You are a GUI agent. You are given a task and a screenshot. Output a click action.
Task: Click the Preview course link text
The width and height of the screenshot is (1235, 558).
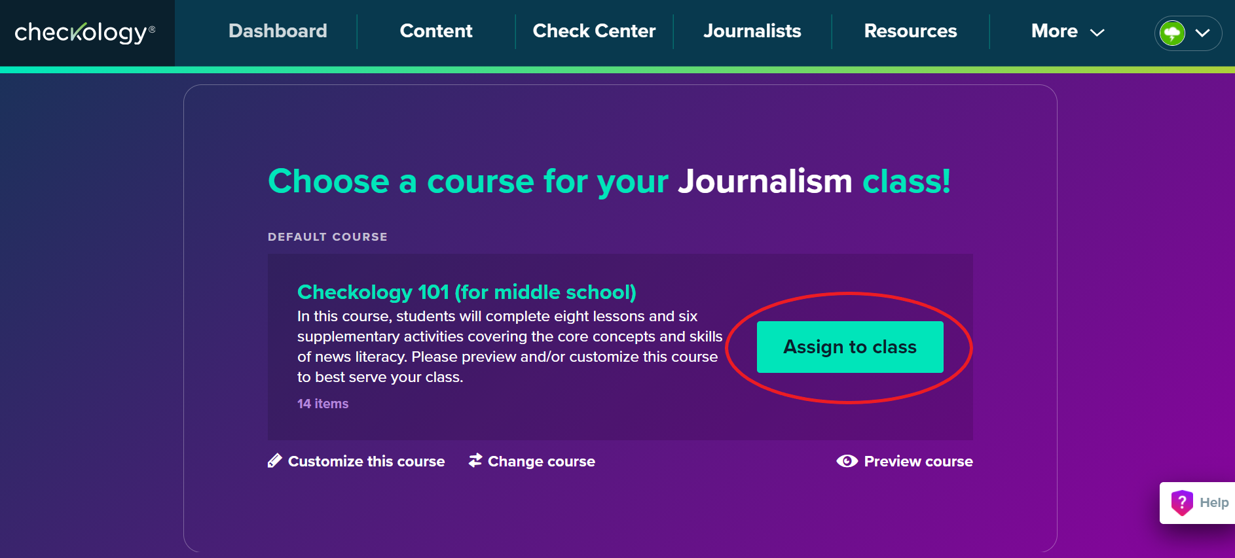[918, 461]
